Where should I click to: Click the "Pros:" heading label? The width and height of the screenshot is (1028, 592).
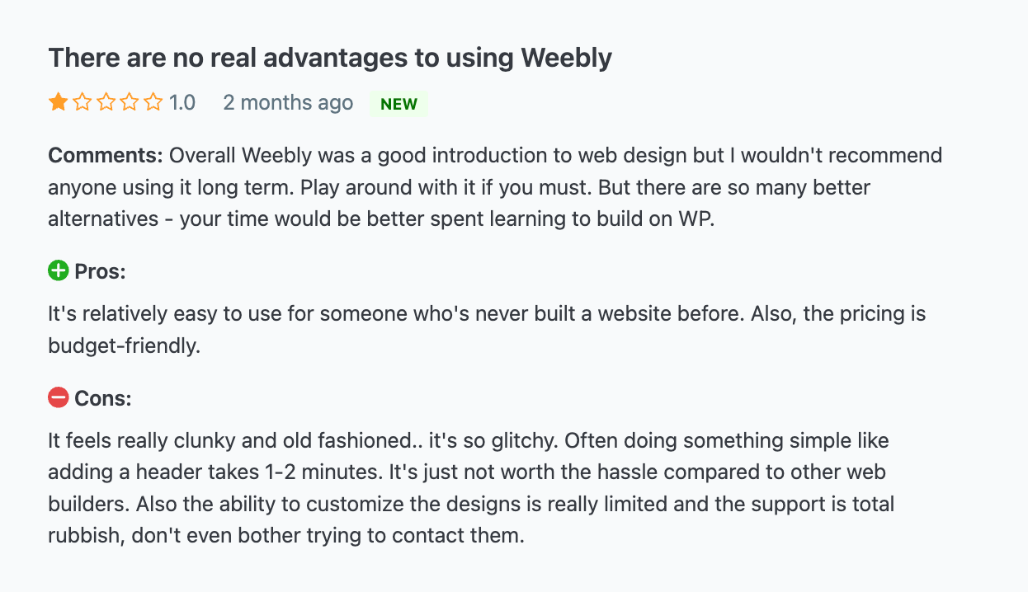coord(100,271)
